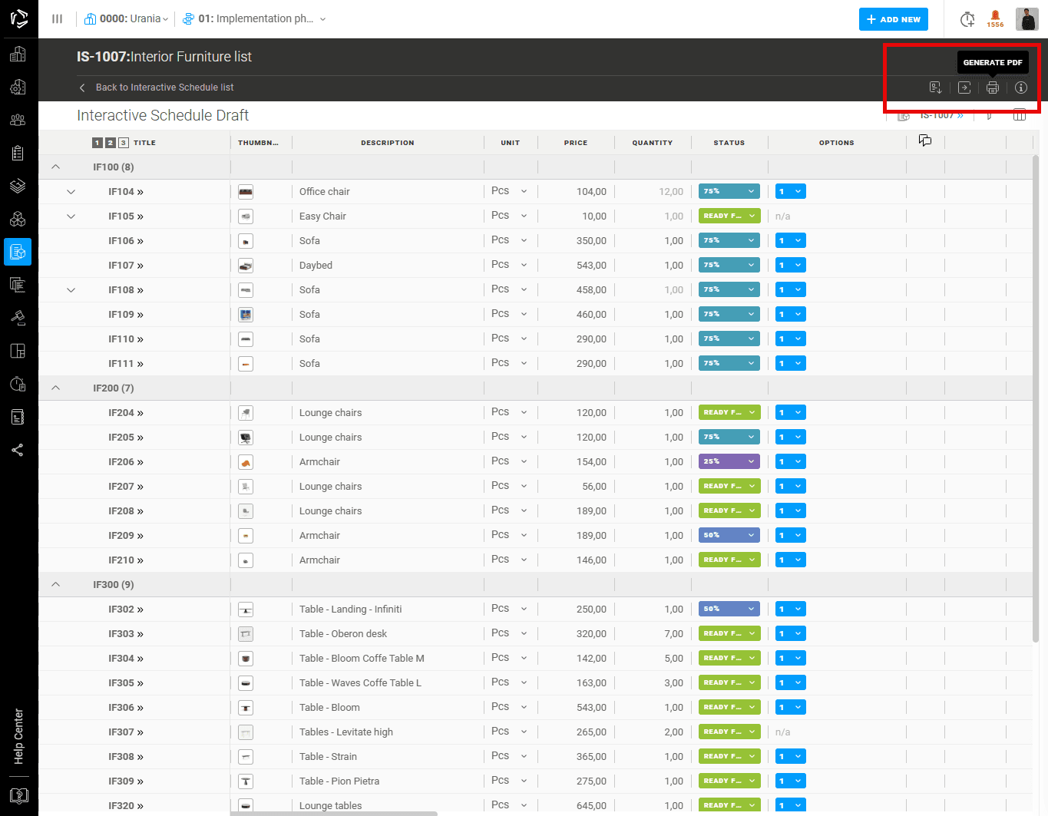This screenshot has width=1048, height=816.
Task: Click the share icon in the left sidebar
Action: [18, 450]
